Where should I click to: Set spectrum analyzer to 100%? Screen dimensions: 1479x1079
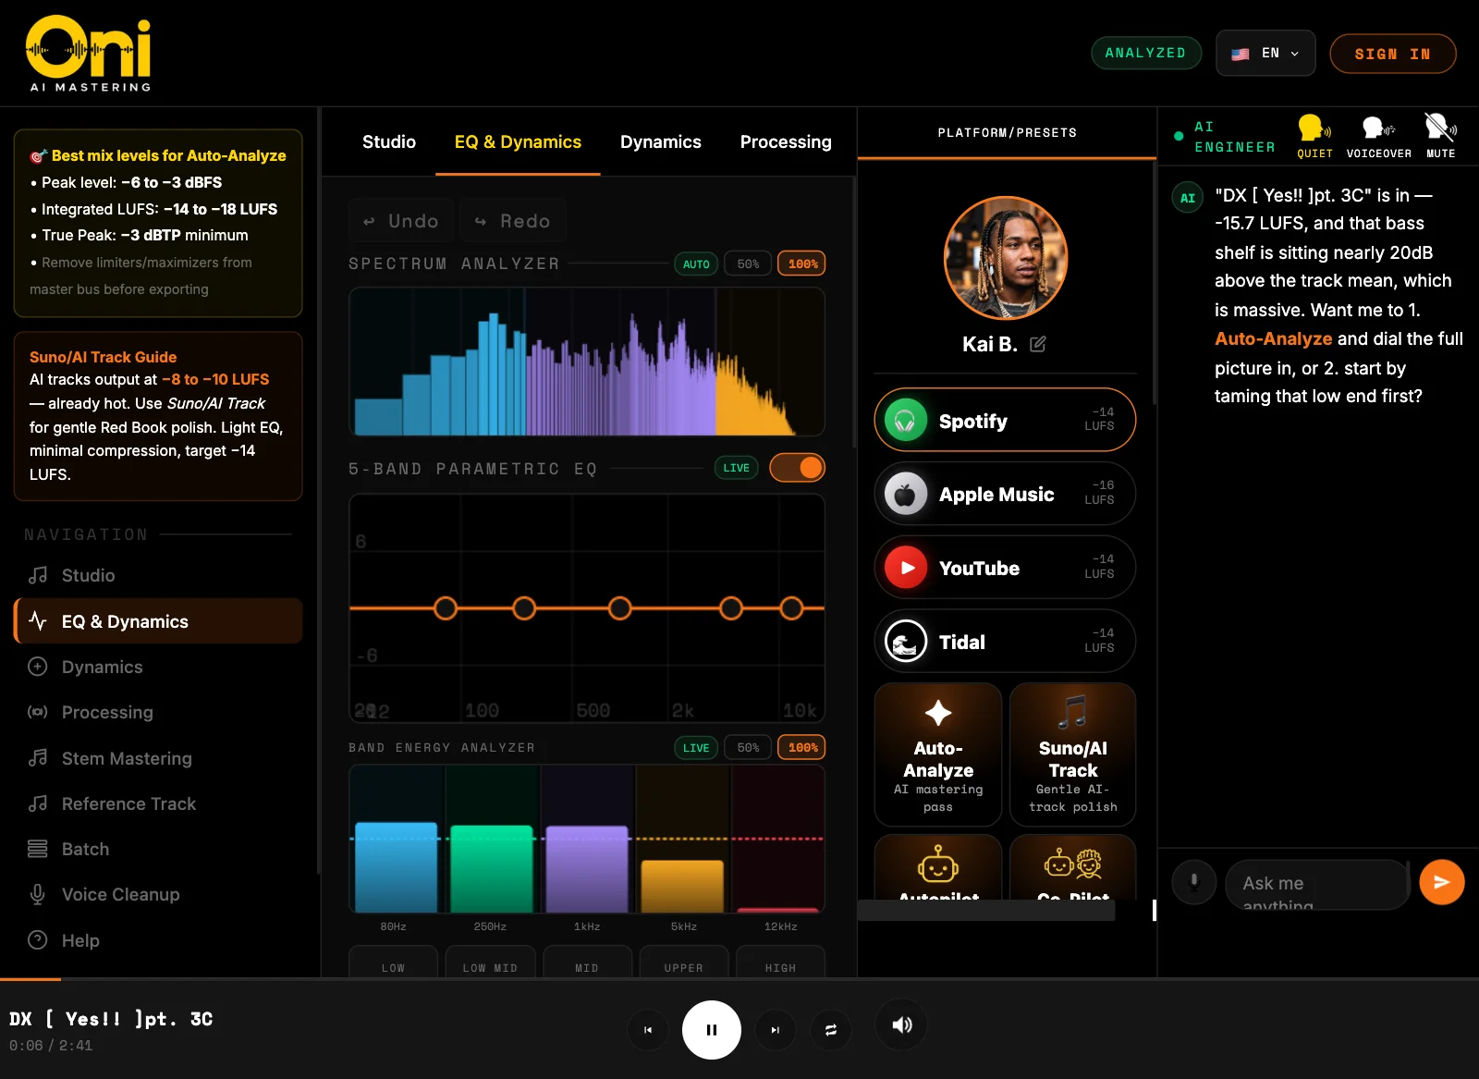(x=802, y=264)
